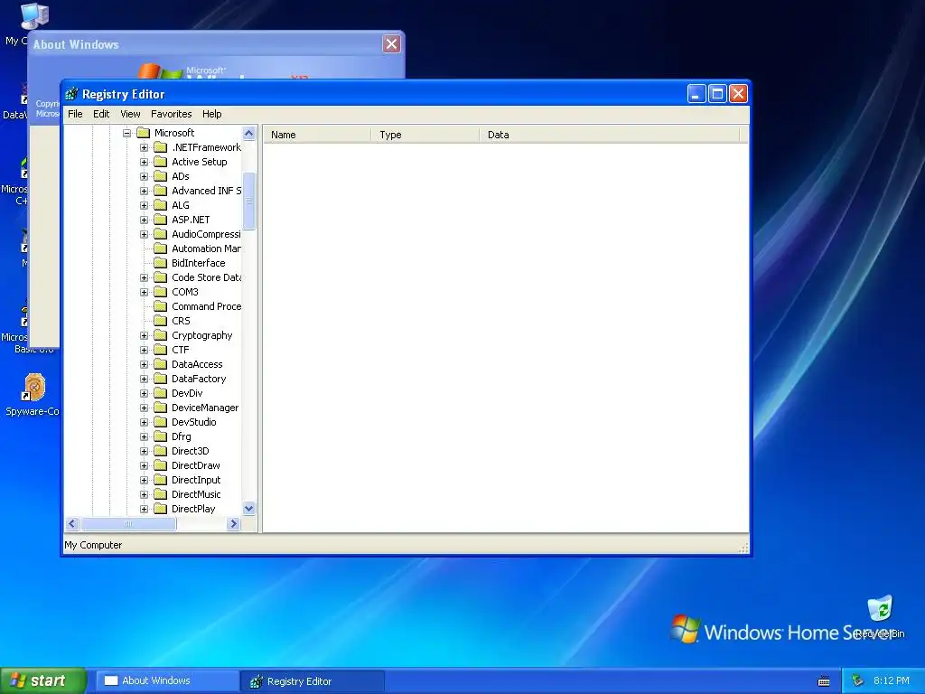Click the Start button
The width and height of the screenshot is (925, 694).
tap(43, 680)
